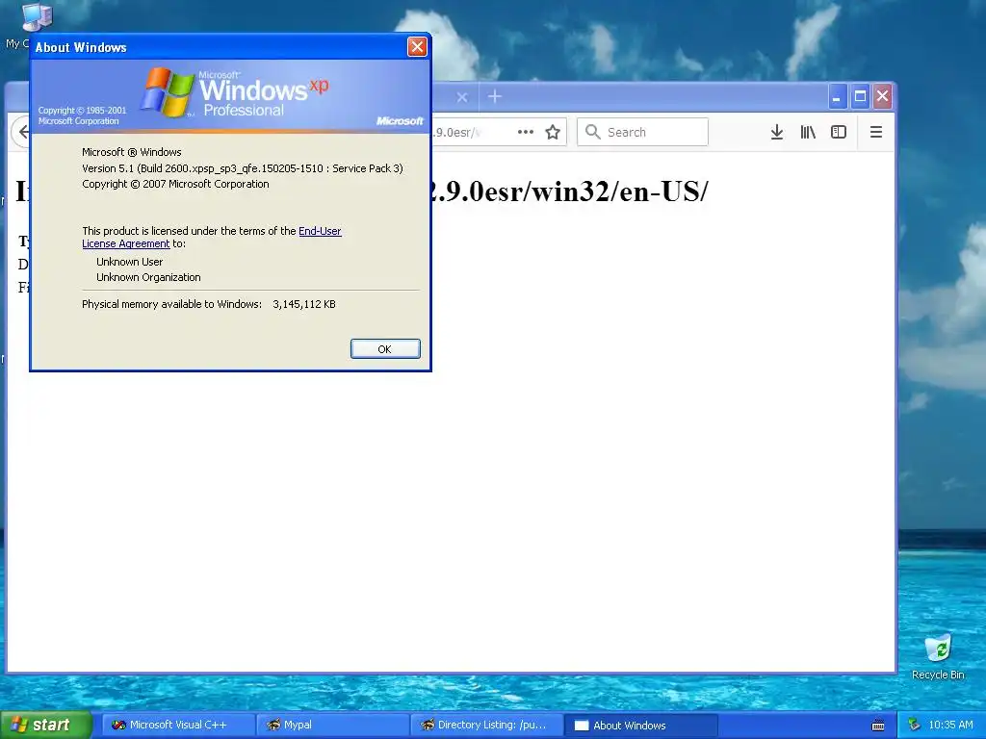This screenshot has height=739, width=986.
Task: Click the browser Search field
Action: [x=642, y=132]
